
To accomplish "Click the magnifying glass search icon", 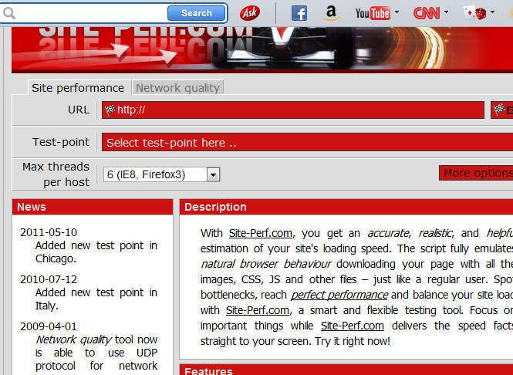I will [8, 13].
